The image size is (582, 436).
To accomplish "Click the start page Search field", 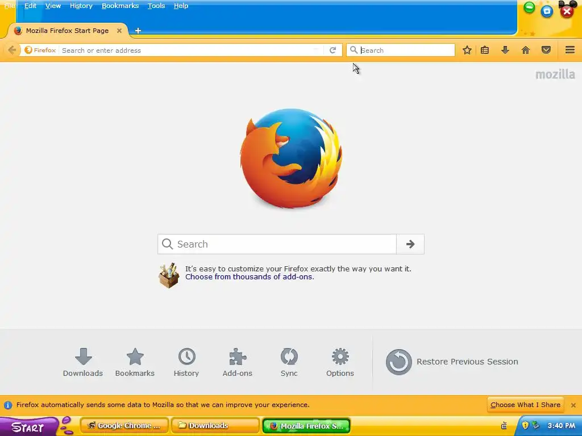I will (277, 244).
